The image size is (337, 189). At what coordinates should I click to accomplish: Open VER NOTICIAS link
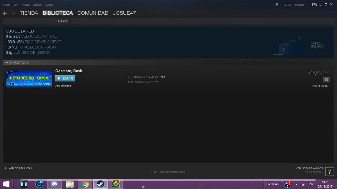[x=321, y=86]
